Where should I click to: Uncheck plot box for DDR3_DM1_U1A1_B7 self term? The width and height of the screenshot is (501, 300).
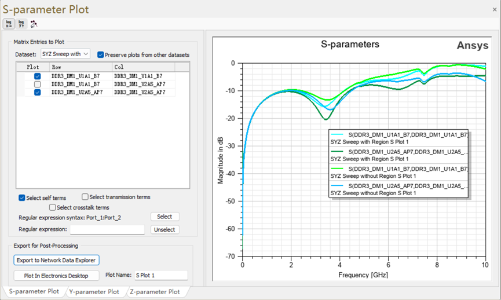[x=38, y=76]
